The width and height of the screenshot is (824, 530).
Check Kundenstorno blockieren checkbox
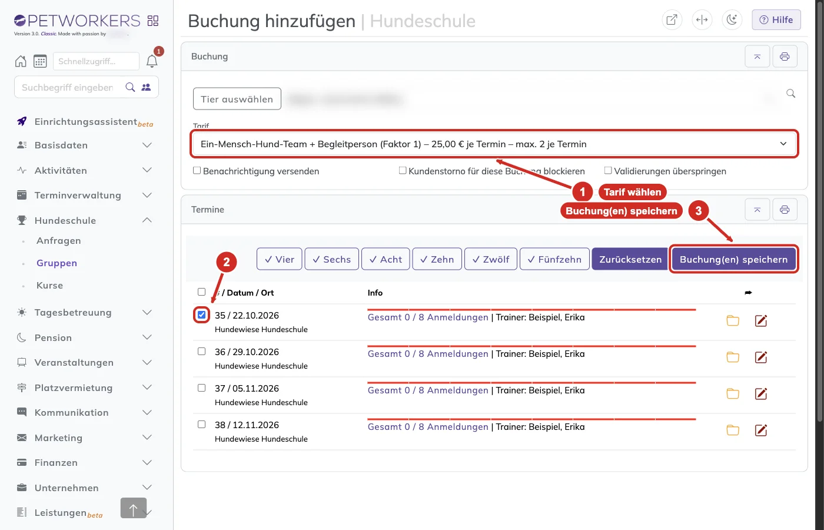click(x=403, y=170)
